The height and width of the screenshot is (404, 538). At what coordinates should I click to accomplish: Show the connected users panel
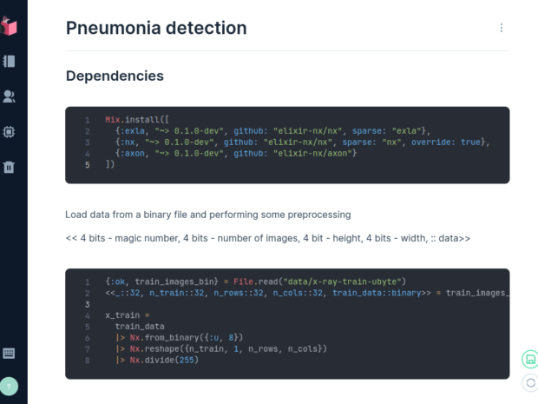[x=9, y=96]
